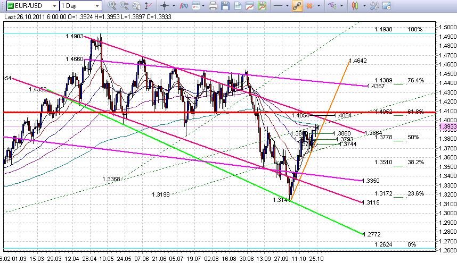The width and height of the screenshot is (457, 263).
Task: Select the crosshair cursor tool
Action: click(x=165, y=5)
